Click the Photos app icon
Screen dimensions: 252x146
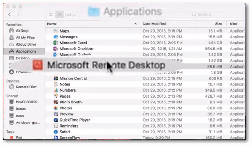[x=56, y=108]
